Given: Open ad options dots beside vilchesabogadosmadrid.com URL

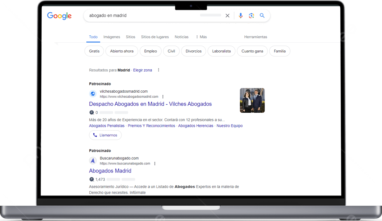Looking at the screenshot, I should pos(163,97).
